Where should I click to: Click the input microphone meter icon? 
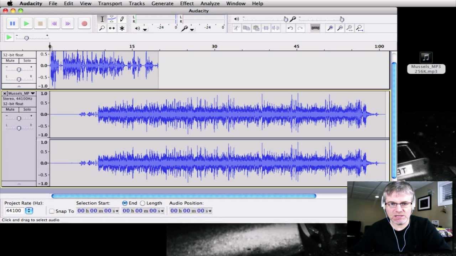click(x=184, y=28)
